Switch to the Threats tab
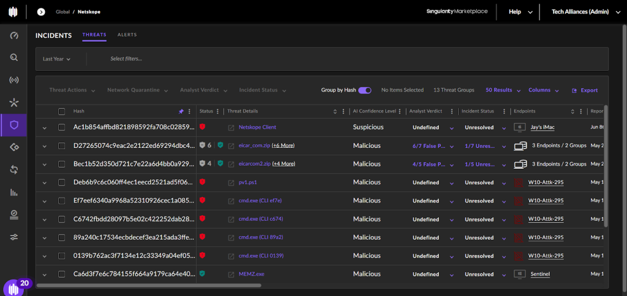This screenshot has height=296, width=627. coord(94,35)
